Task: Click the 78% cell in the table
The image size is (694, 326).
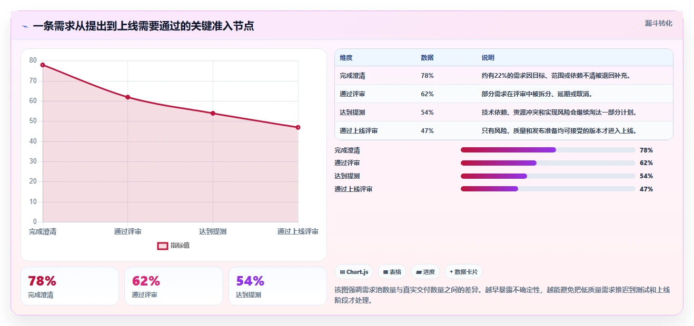Action: pyautogui.click(x=427, y=76)
